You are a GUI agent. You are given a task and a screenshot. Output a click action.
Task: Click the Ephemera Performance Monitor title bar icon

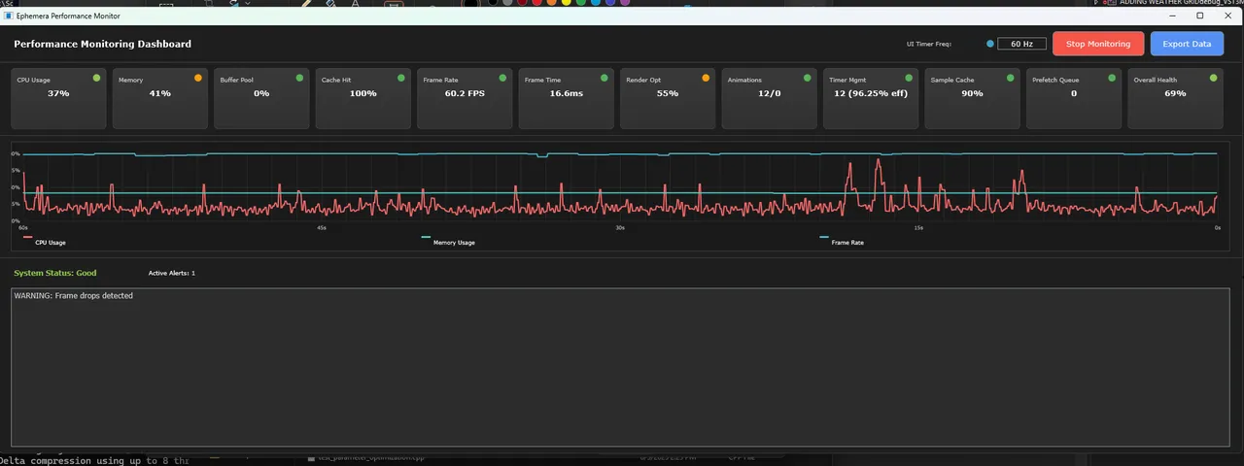click(x=8, y=17)
